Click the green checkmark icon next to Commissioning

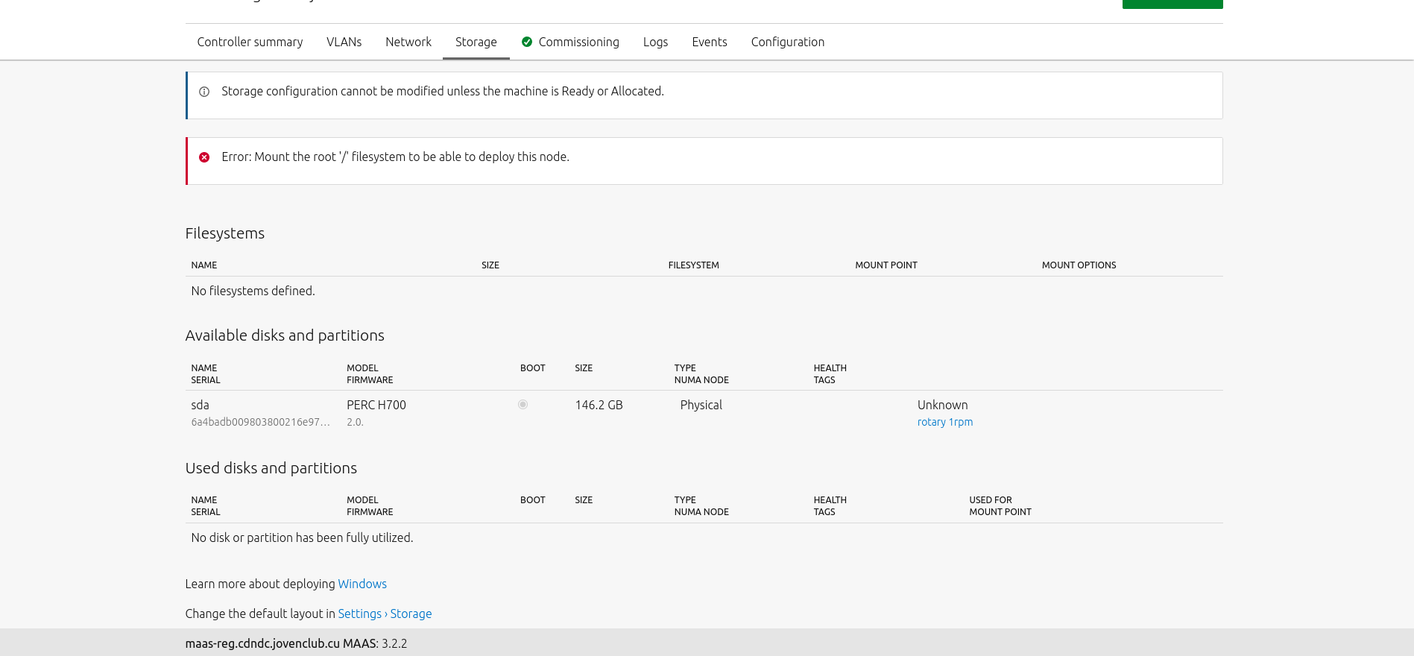[x=527, y=42]
